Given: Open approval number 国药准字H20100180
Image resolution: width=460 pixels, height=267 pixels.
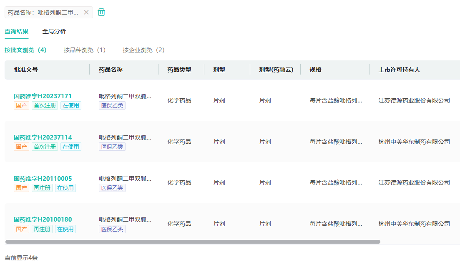Looking at the screenshot, I should [43, 220].
